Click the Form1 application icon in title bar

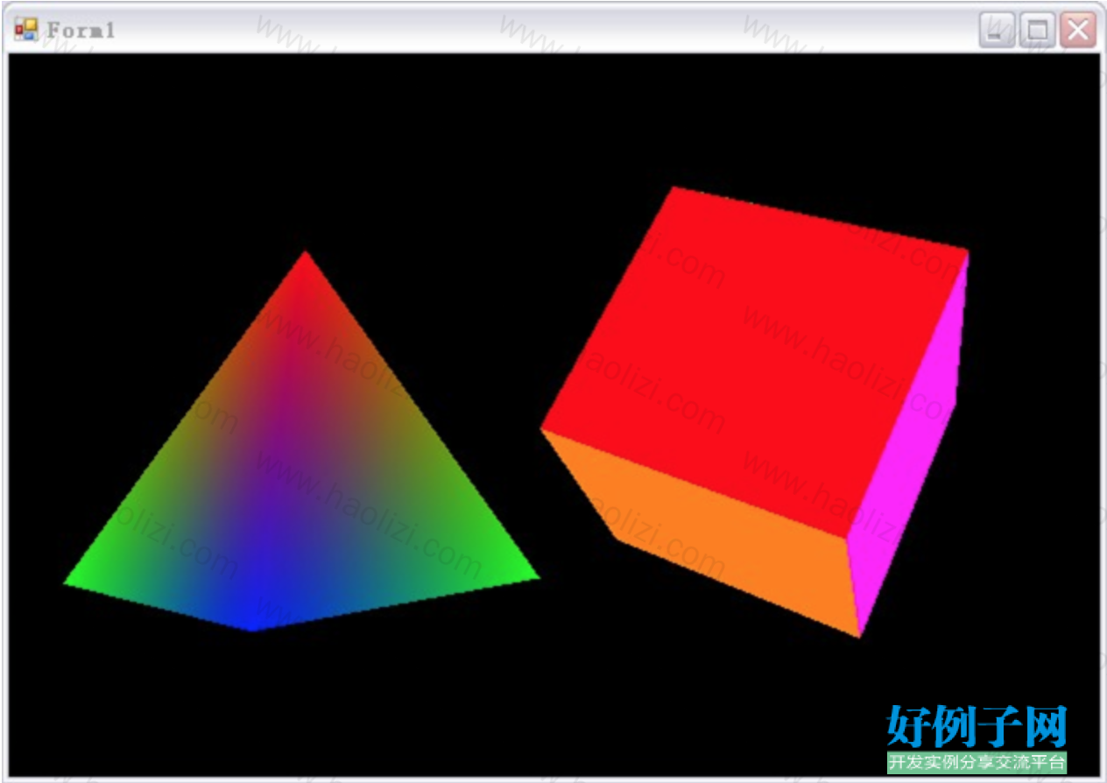point(26,30)
